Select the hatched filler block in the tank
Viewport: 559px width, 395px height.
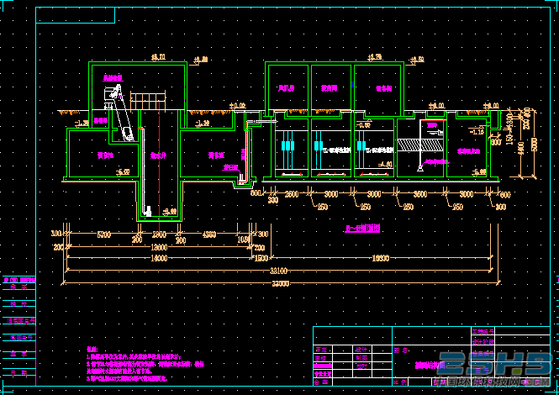tap(421, 145)
